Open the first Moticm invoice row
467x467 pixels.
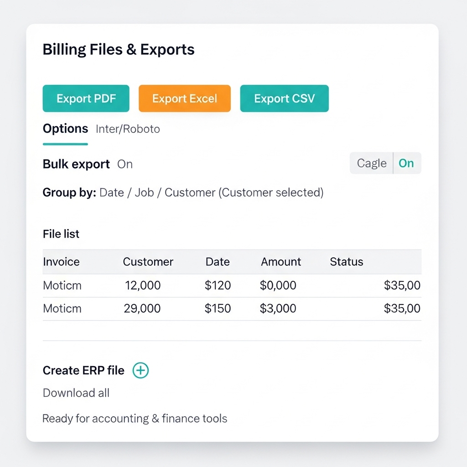pyautogui.click(x=62, y=285)
